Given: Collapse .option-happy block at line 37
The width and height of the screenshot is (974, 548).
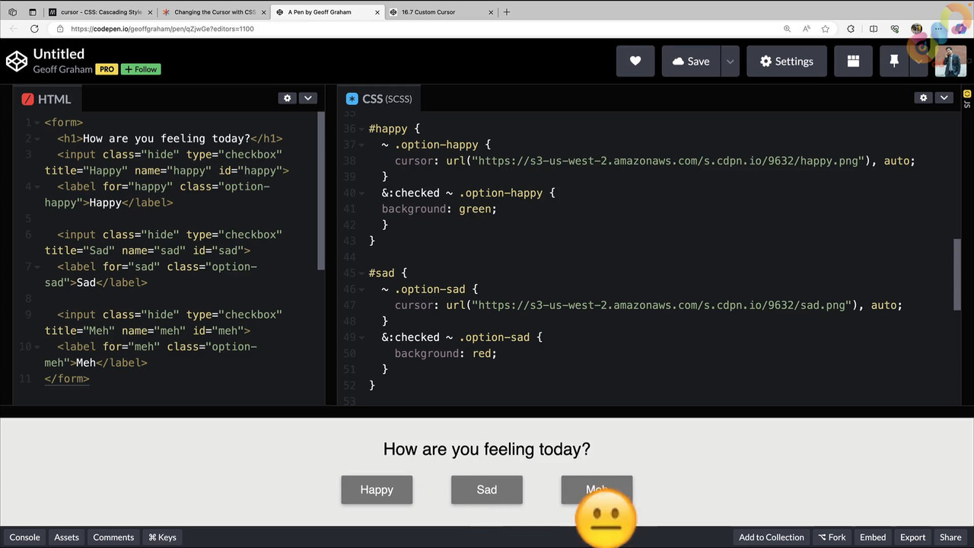Looking at the screenshot, I should [x=360, y=145].
